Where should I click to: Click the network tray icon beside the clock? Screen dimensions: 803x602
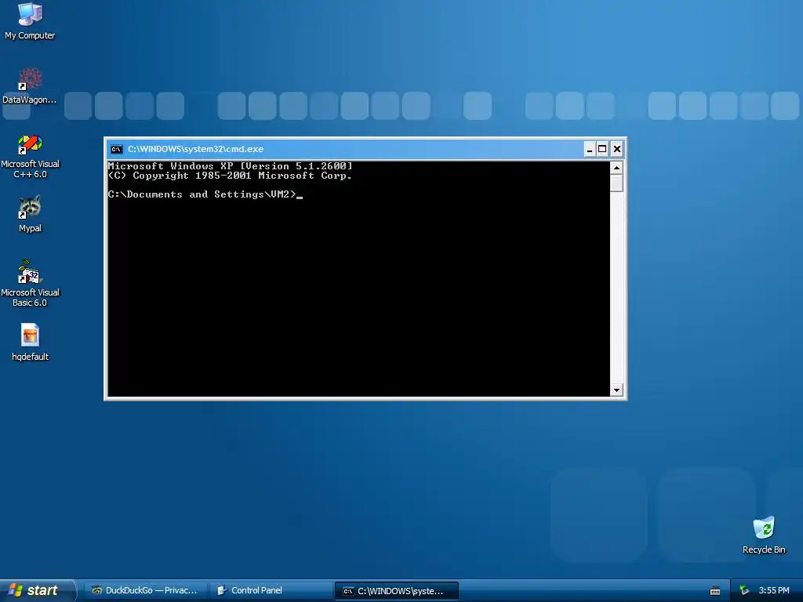pos(744,590)
